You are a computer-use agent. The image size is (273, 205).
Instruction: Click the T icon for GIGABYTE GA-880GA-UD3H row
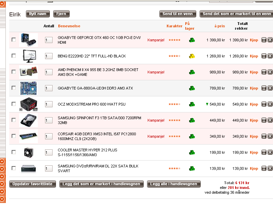[264, 88]
